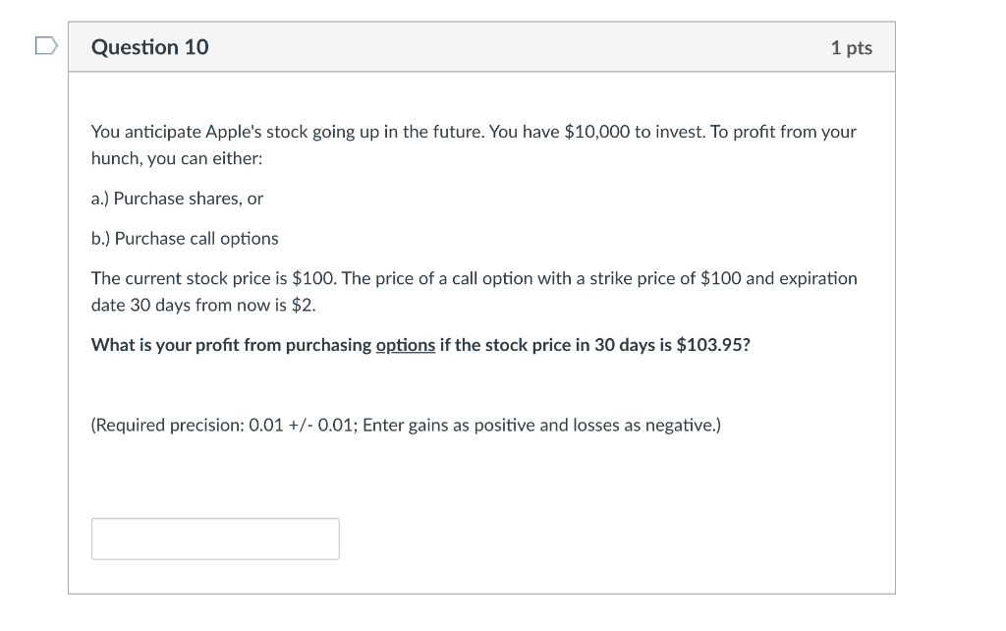The height and width of the screenshot is (631, 1006).
Task: Click the answer input box
Action: pos(215,539)
